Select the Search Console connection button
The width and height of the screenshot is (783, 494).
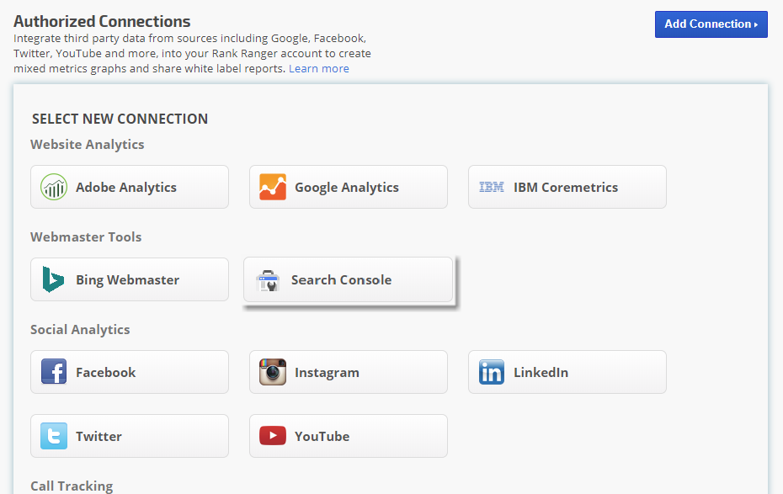click(349, 280)
